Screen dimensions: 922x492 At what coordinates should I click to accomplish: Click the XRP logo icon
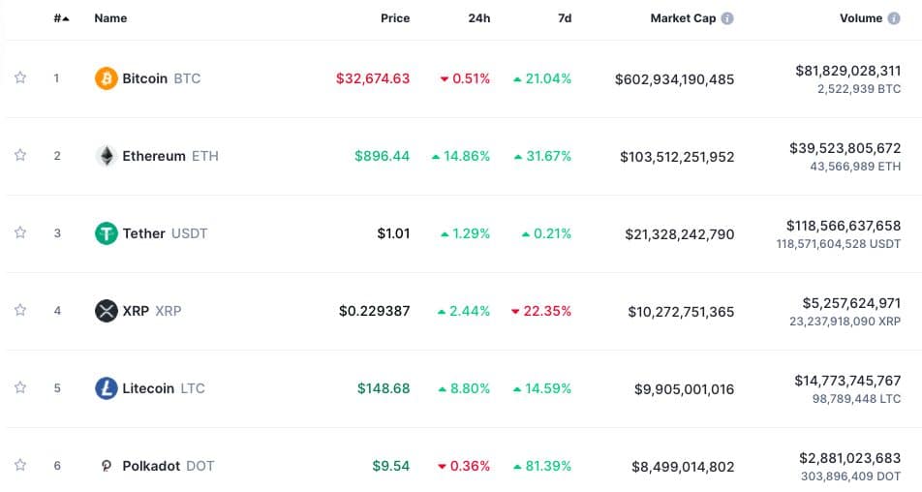click(x=107, y=311)
